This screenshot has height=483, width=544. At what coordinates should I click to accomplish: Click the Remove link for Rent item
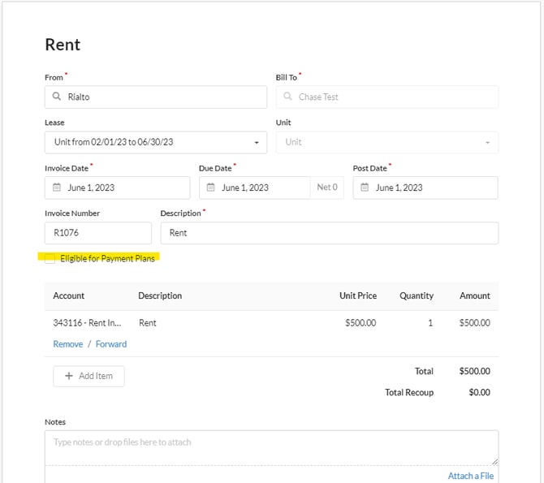point(67,344)
